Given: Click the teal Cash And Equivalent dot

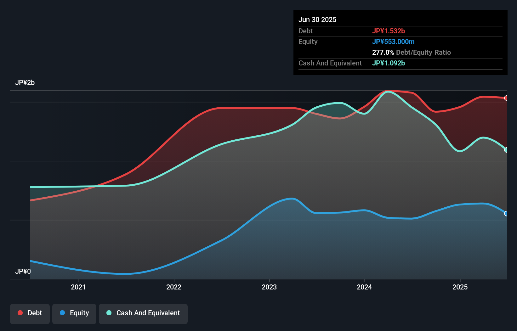Looking at the screenshot, I should (x=109, y=313).
